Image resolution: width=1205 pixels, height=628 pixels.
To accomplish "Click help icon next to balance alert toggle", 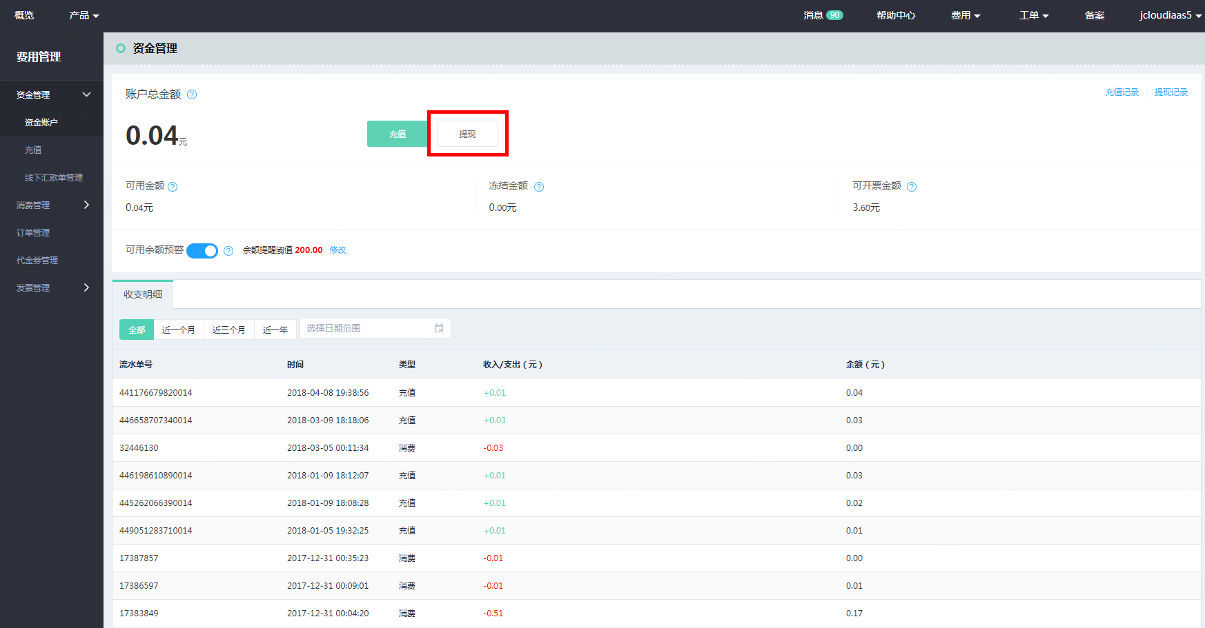I will click(228, 251).
